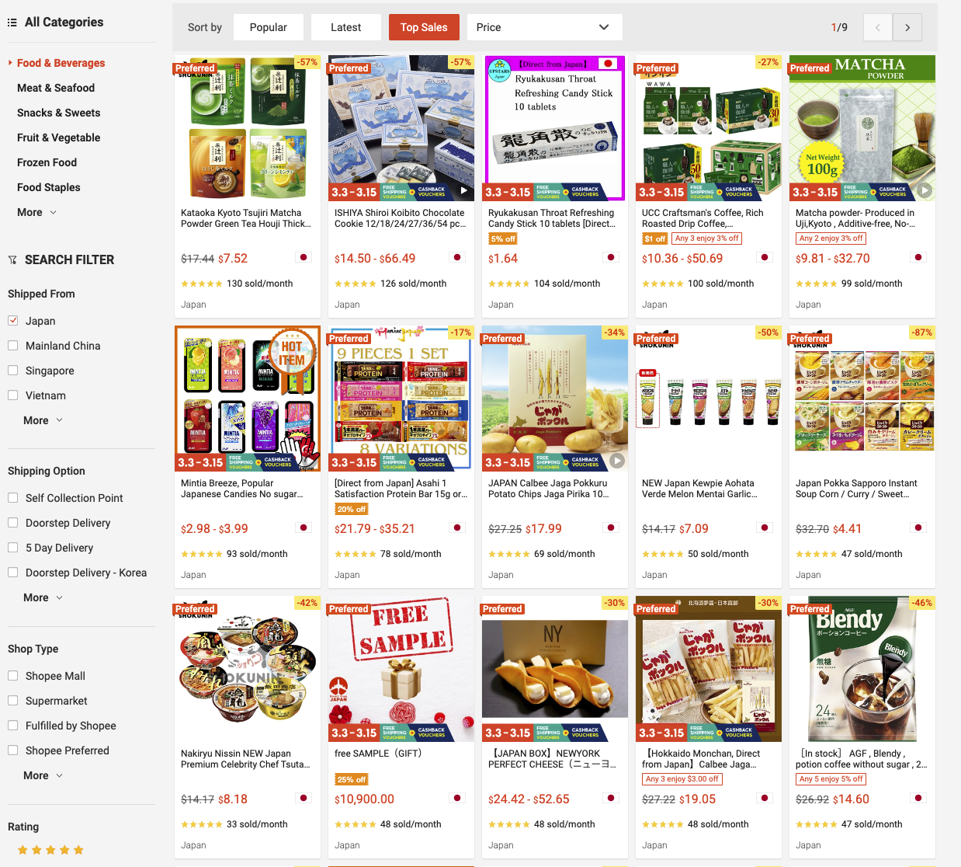Play video on Calbee Jaga Pokkuru chips
961x867 pixels.
617,461
